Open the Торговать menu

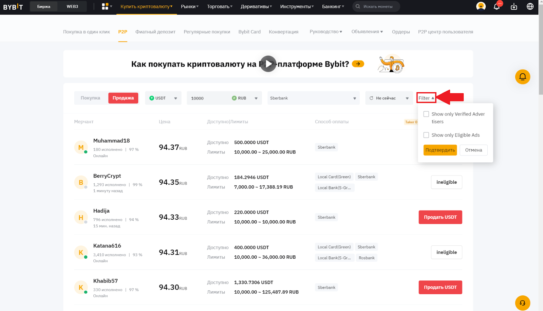[x=220, y=6]
